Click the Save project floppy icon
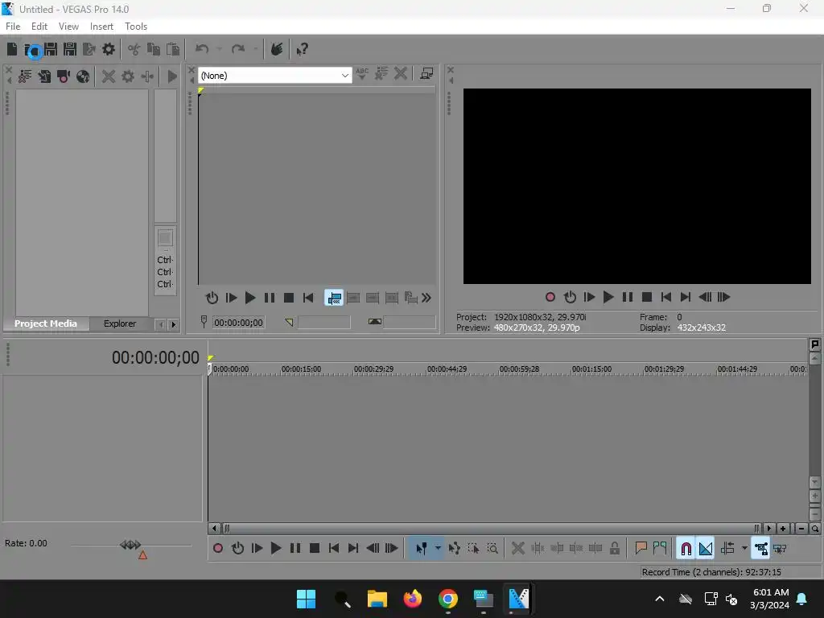The height and width of the screenshot is (618, 824). (x=51, y=49)
